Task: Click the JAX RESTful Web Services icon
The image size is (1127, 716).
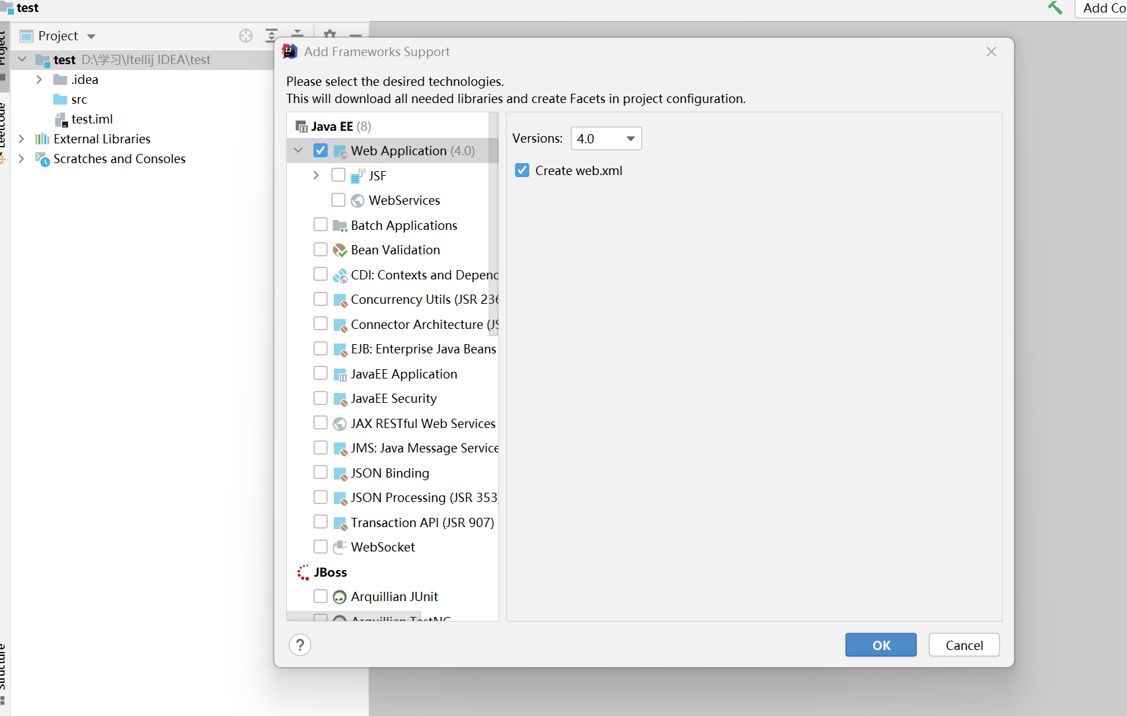Action: 340,423
